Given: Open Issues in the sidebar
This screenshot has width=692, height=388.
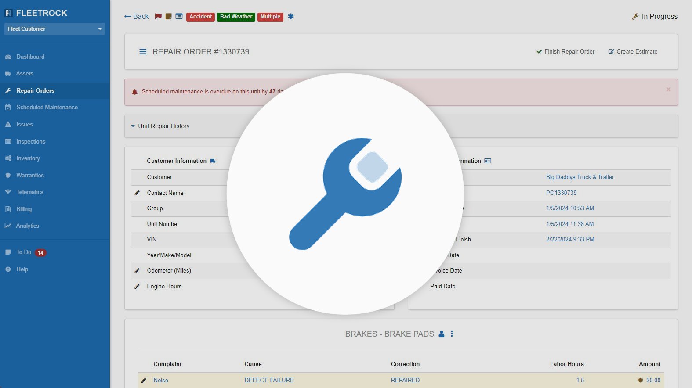Looking at the screenshot, I should point(25,125).
